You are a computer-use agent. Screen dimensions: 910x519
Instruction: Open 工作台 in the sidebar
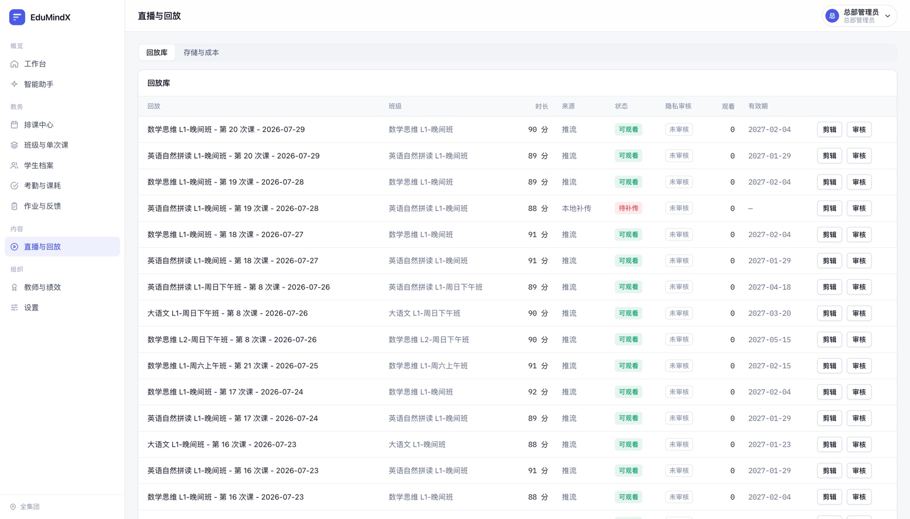tap(63, 64)
